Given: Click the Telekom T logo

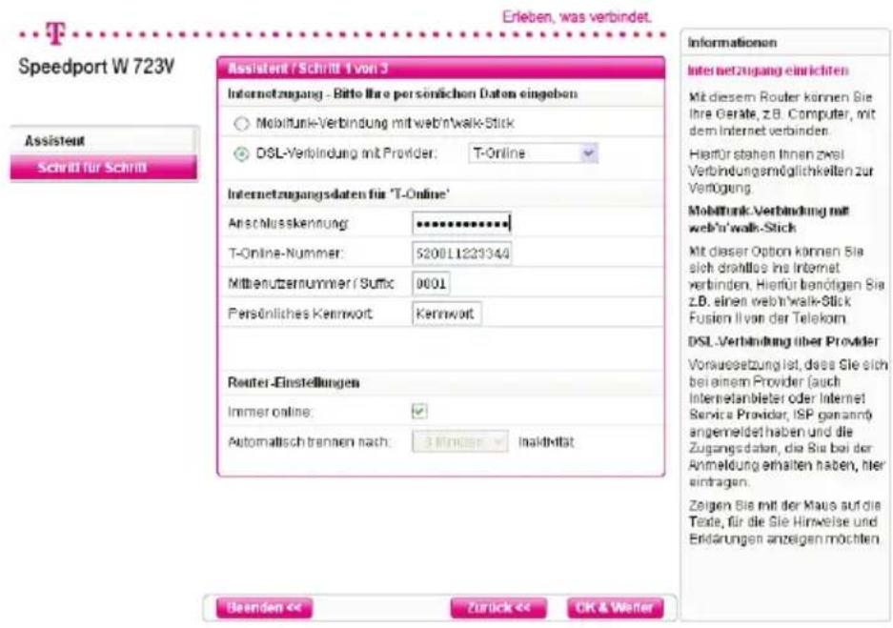Looking at the screenshot, I should 55,33.
